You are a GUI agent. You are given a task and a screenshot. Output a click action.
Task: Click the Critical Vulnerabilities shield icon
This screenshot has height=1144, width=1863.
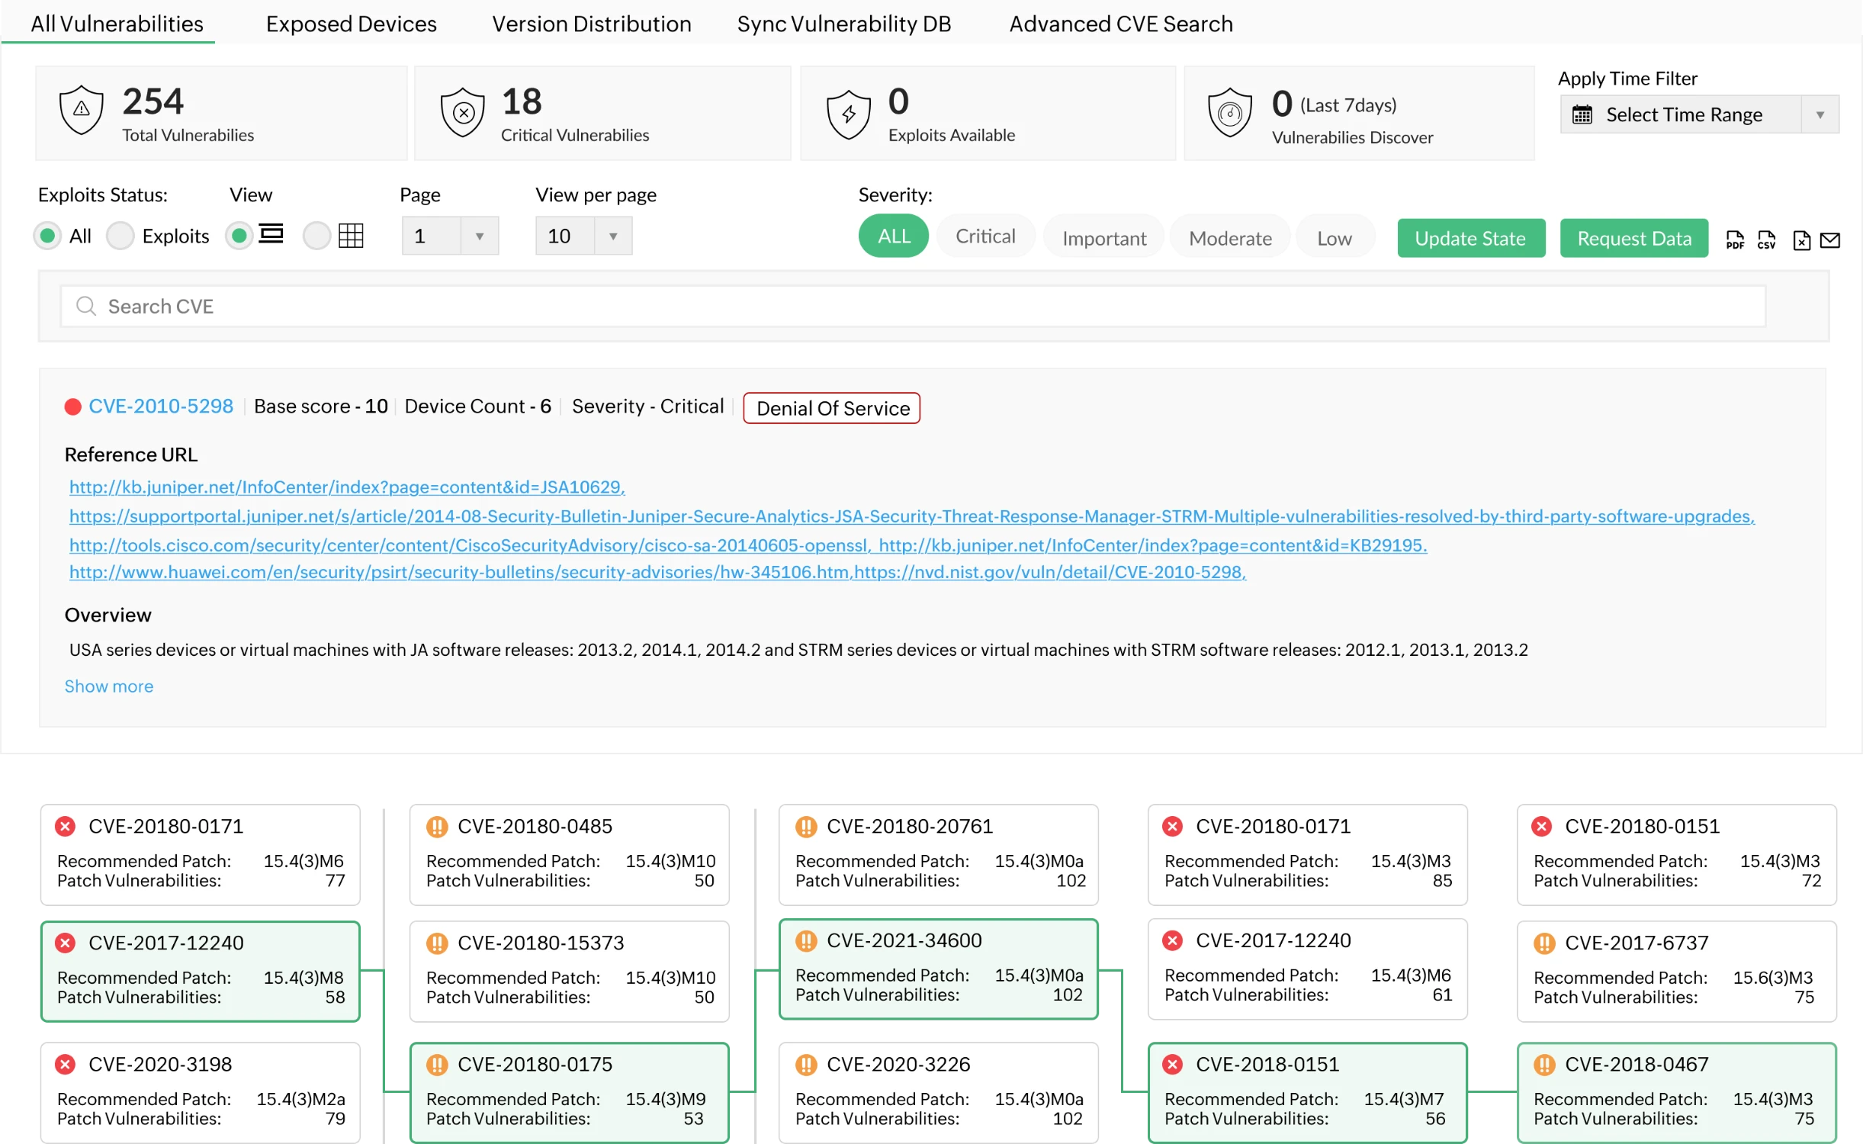[462, 113]
